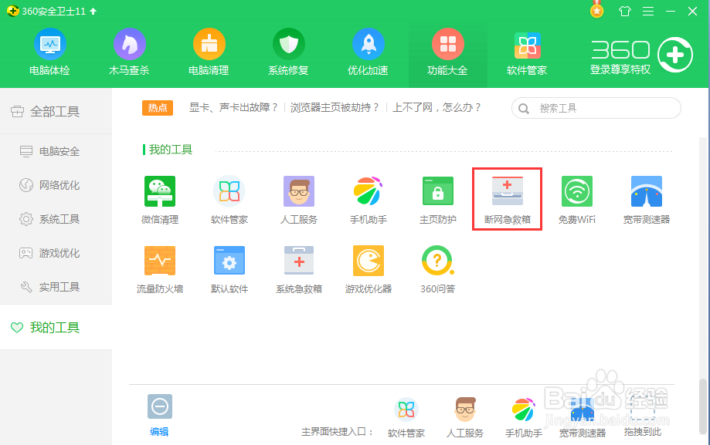This screenshot has width=710, height=445.
Task: Open 软件管家 quick entry shortcut at bottom
Action: [x=406, y=418]
